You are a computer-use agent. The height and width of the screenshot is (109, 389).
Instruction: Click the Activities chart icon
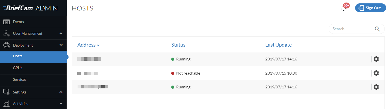[6, 104]
